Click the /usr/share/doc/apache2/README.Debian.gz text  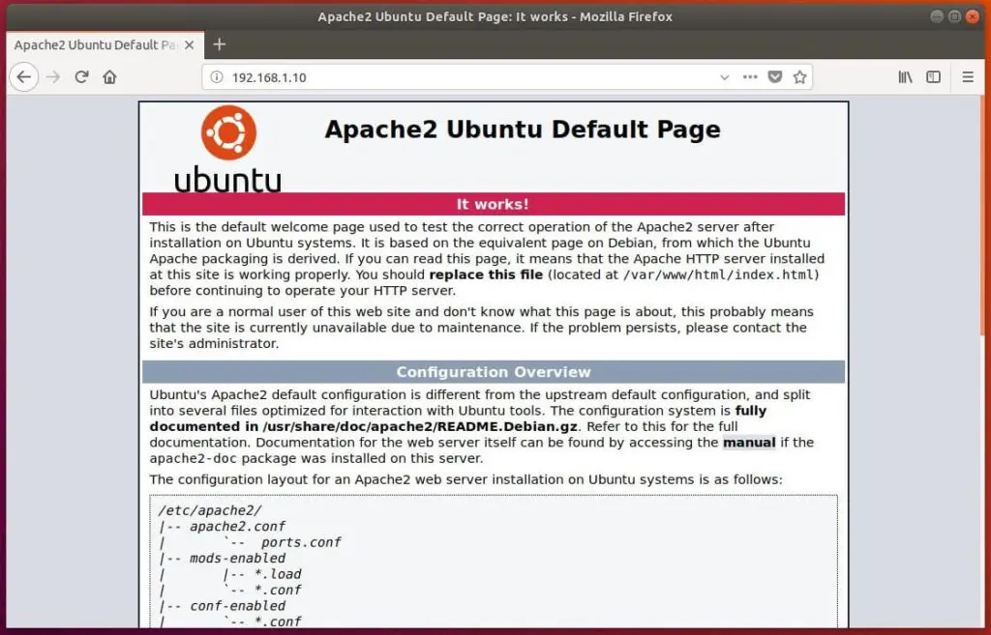(x=420, y=426)
